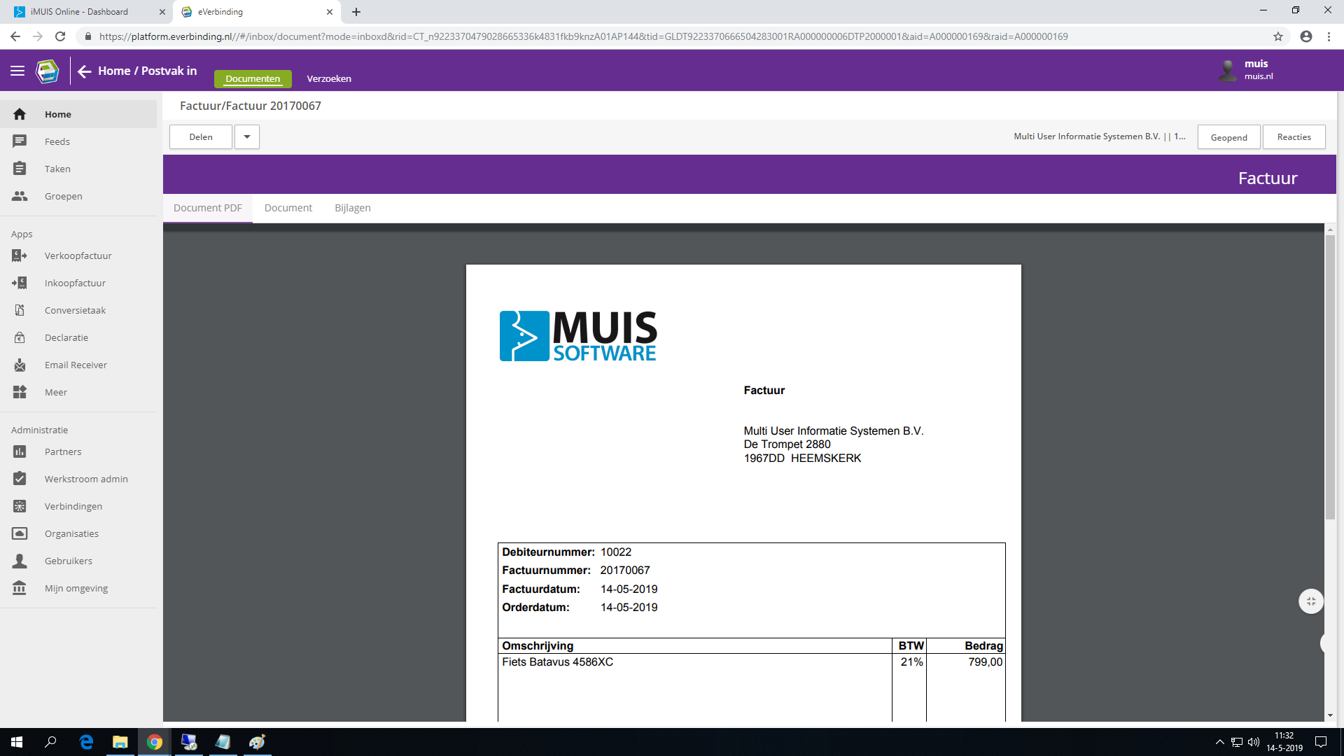1344x756 pixels.
Task: Open Chrome from the Windows taskbar
Action: [x=155, y=742]
